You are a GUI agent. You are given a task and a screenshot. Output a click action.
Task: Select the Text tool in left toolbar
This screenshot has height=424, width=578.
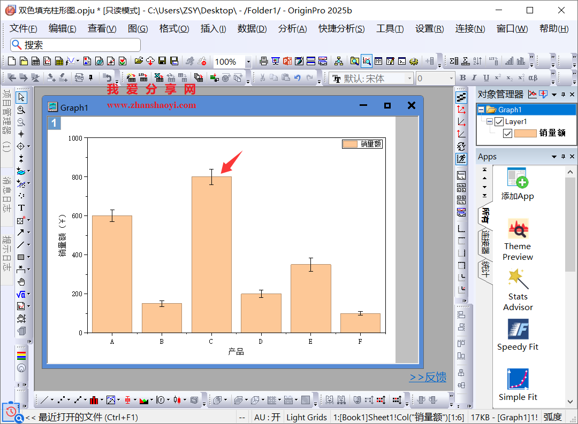(21, 208)
